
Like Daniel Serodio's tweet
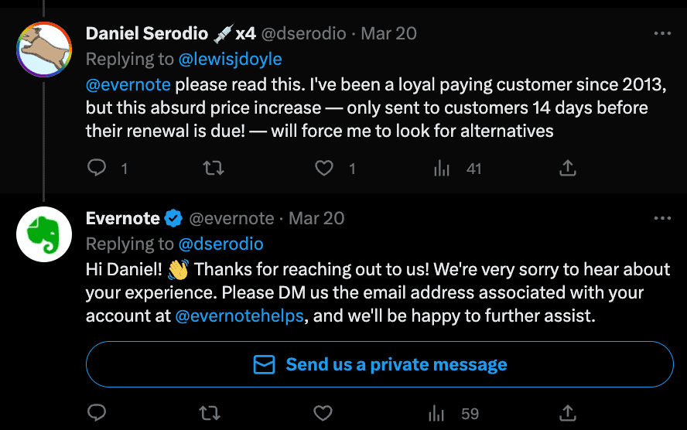tap(324, 167)
